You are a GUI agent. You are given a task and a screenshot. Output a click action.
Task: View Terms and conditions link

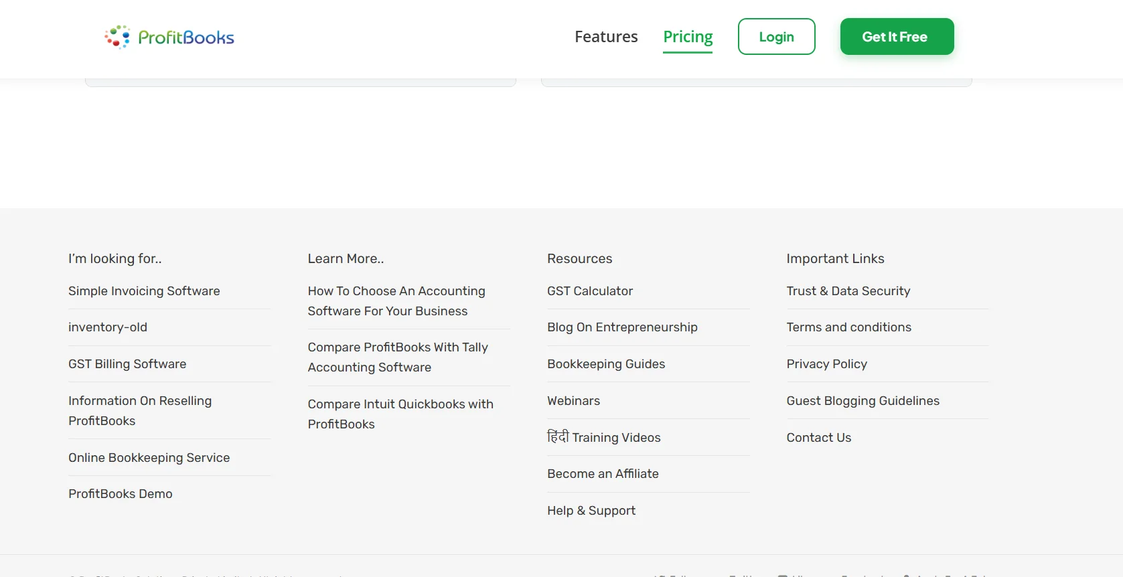pyautogui.click(x=849, y=327)
